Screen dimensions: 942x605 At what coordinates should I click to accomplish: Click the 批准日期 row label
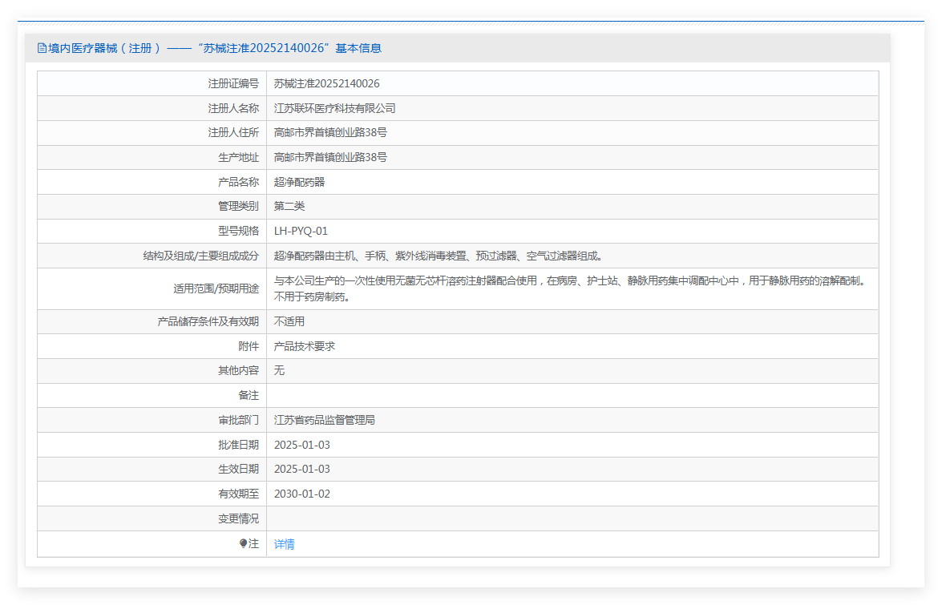point(238,445)
